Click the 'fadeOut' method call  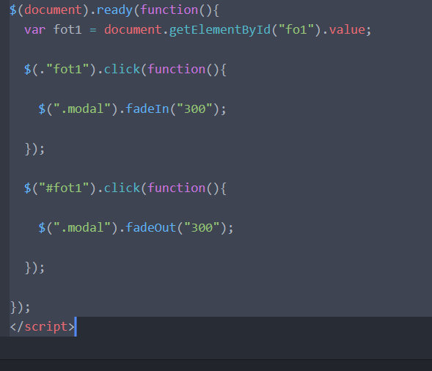point(150,228)
